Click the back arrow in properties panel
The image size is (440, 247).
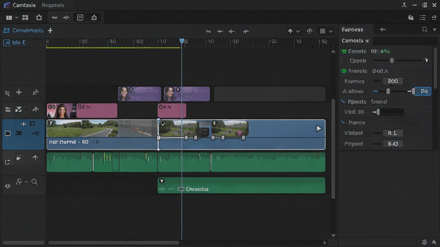pos(383,30)
